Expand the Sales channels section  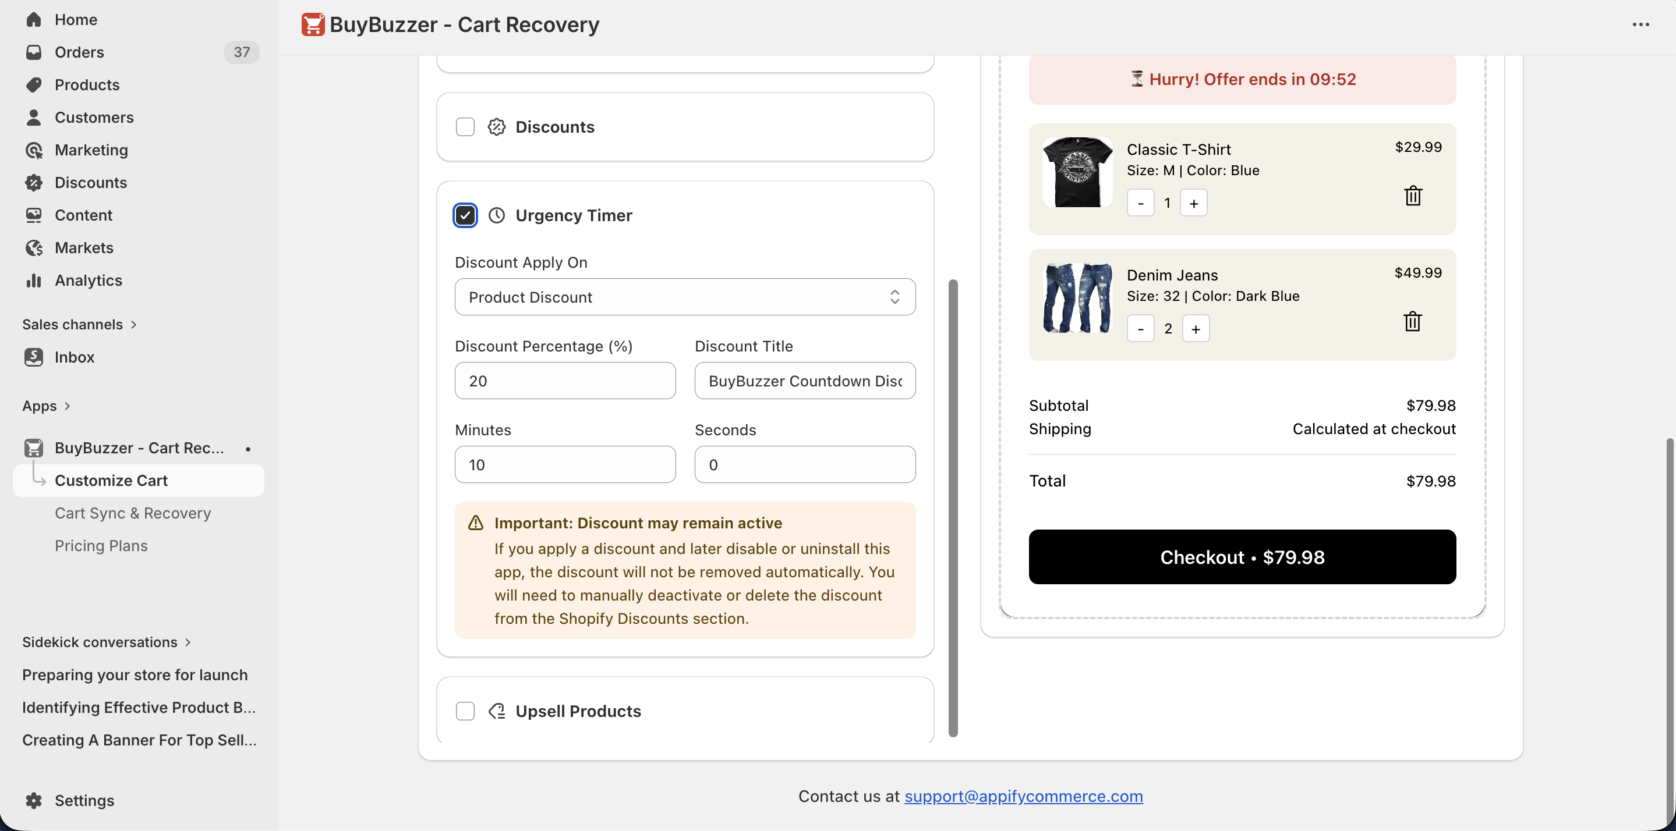pyautogui.click(x=133, y=325)
